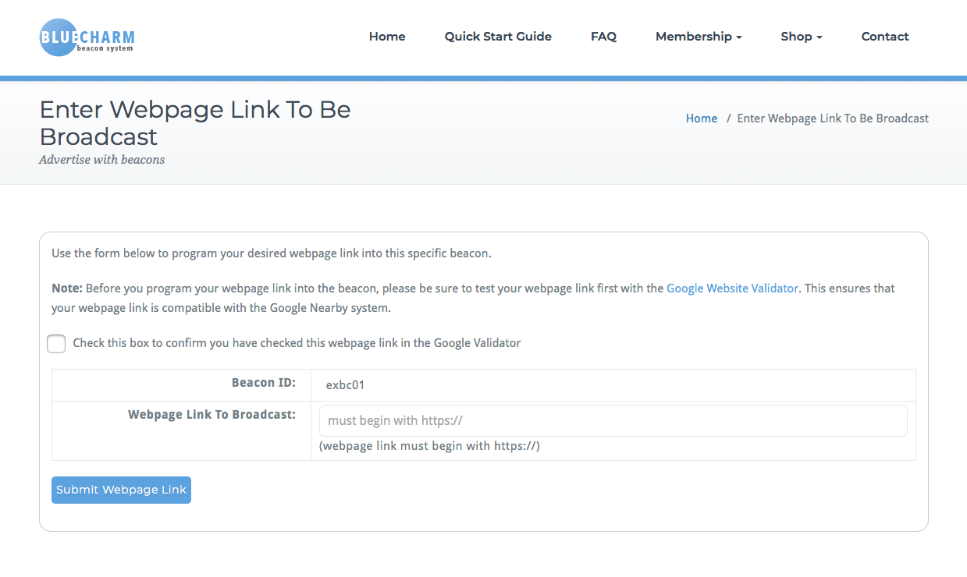Focus the Webpage Link To Broadcast field
The image size is (967, 577).
tap(613, 421)
